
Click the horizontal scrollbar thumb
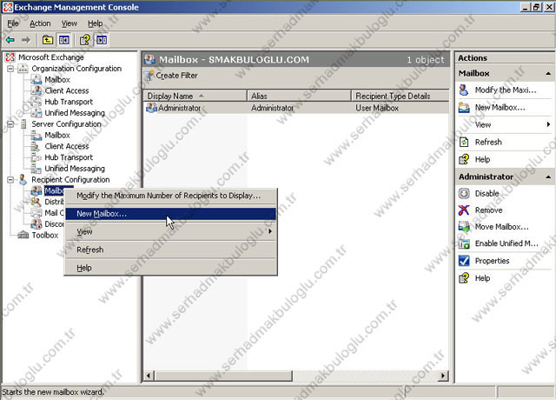click(x=223, y=376)
